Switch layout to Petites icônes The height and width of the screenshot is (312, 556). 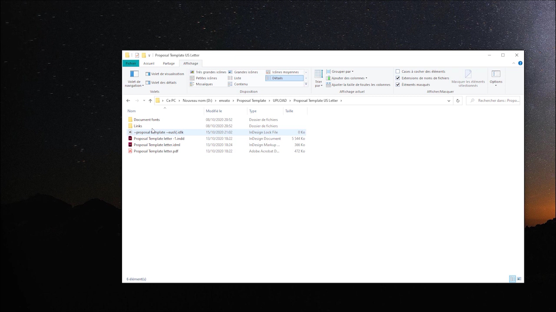point(203,78)
